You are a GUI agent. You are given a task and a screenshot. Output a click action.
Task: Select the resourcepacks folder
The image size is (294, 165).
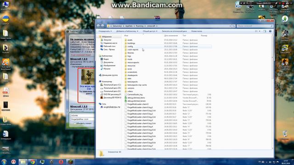pos(133,62)
